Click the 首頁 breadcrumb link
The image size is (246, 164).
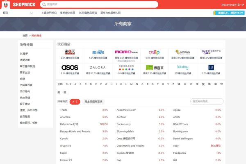tap(25, 36)
